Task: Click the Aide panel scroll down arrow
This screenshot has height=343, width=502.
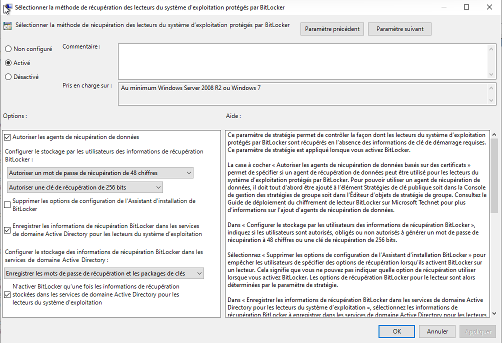Action: pos(494,313)
